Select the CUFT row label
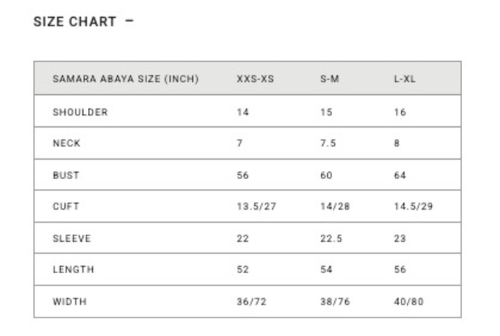This screenshot has width=500, height=336. click(66, 206)
